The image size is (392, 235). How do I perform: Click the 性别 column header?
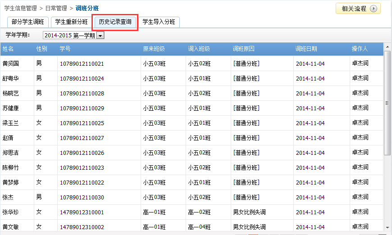41,49
